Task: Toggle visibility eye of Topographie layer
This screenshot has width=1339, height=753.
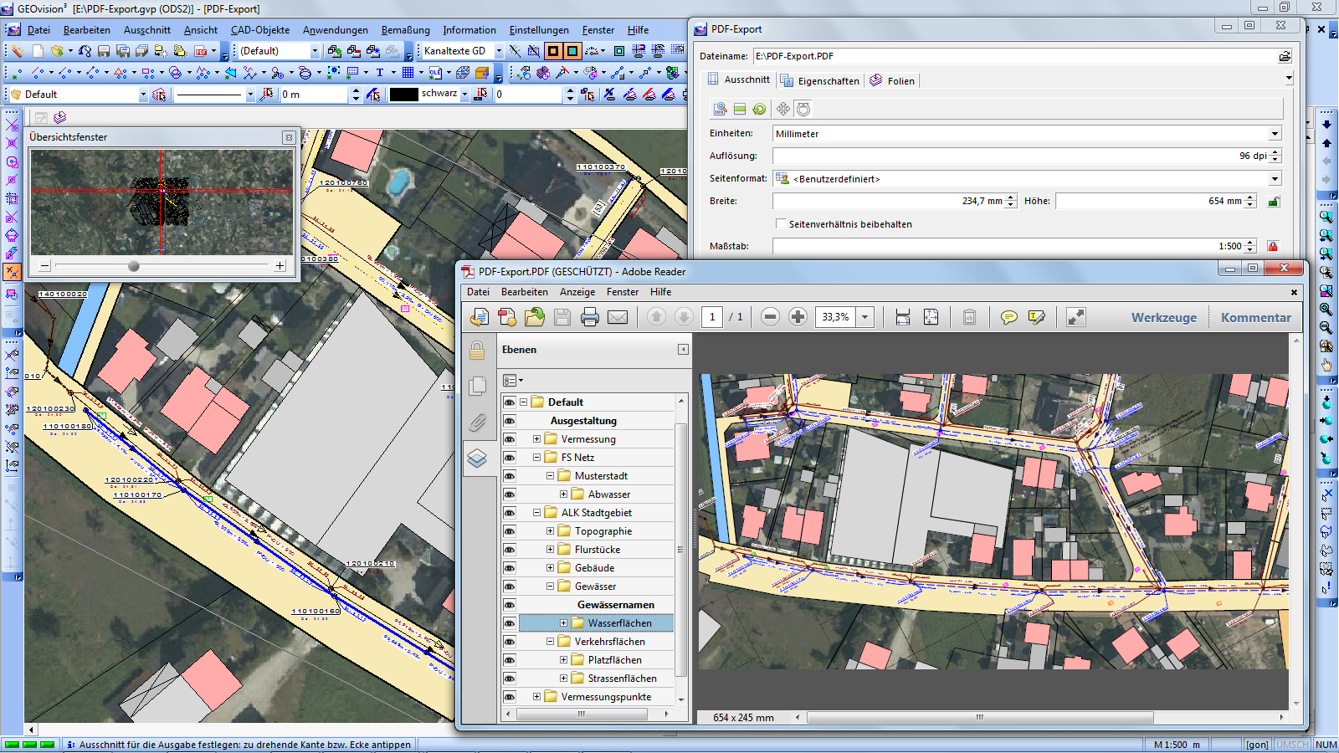Action: click(x=509, y=531)
